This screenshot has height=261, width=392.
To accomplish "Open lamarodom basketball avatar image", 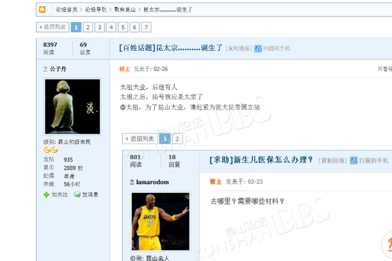I will (161, 222).
